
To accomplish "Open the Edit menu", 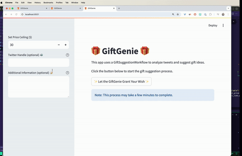I will coord(23,3).
